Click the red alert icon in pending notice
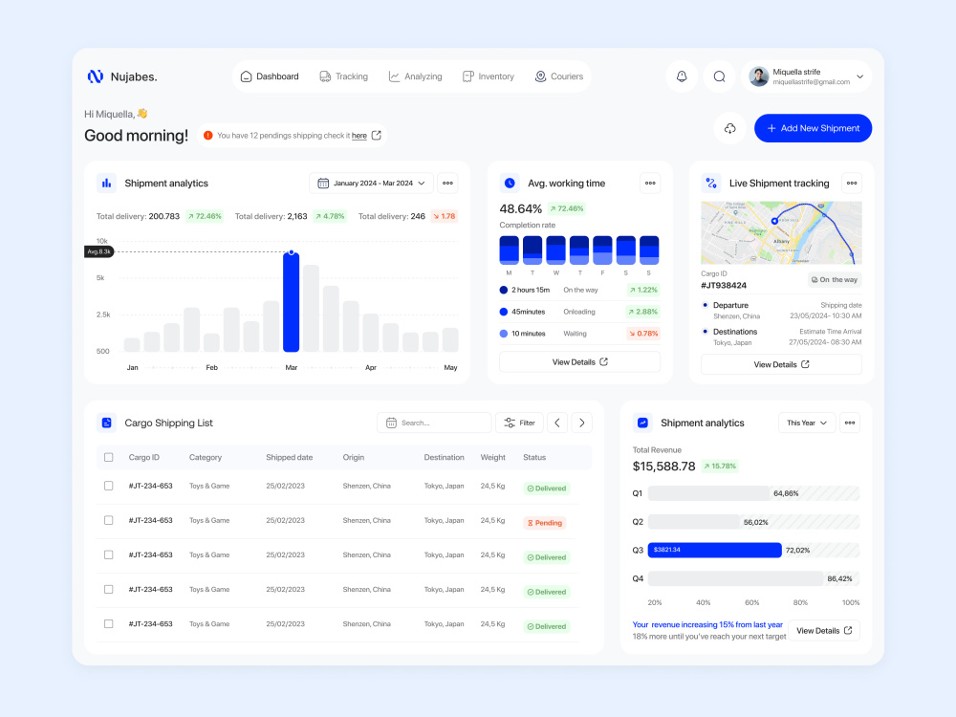Screen dimensions: 956x717 pyautogui.click(x=207, y=136)
